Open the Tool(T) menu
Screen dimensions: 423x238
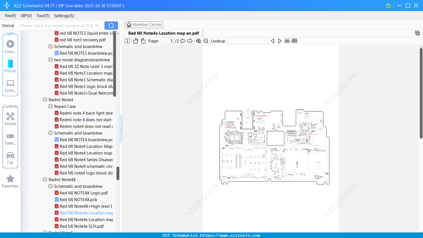point(43,16)
